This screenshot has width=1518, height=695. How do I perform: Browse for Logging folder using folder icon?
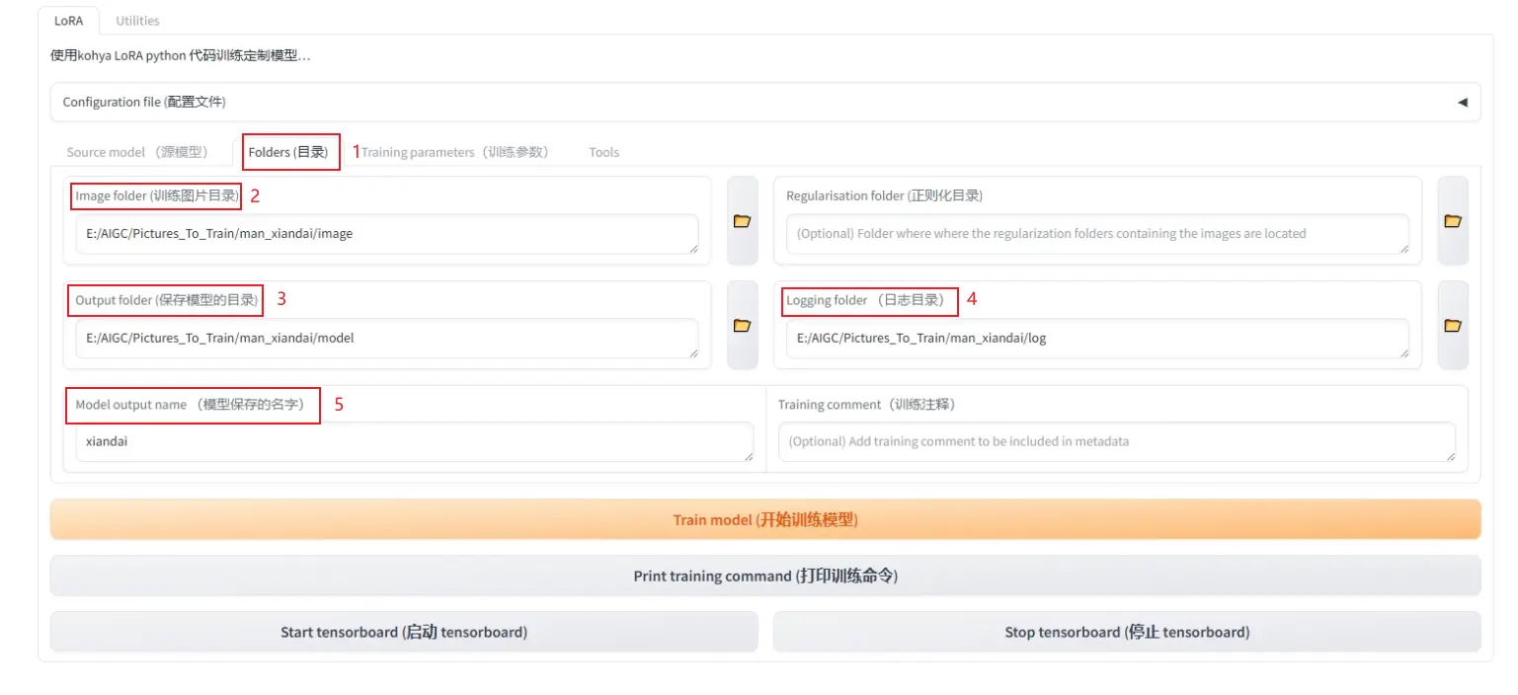1452,326
